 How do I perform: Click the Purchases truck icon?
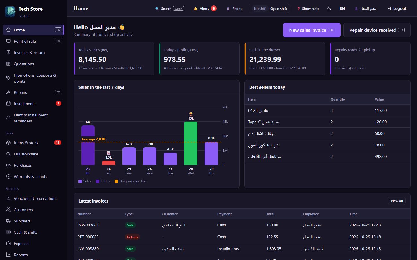tap(8, 165)
